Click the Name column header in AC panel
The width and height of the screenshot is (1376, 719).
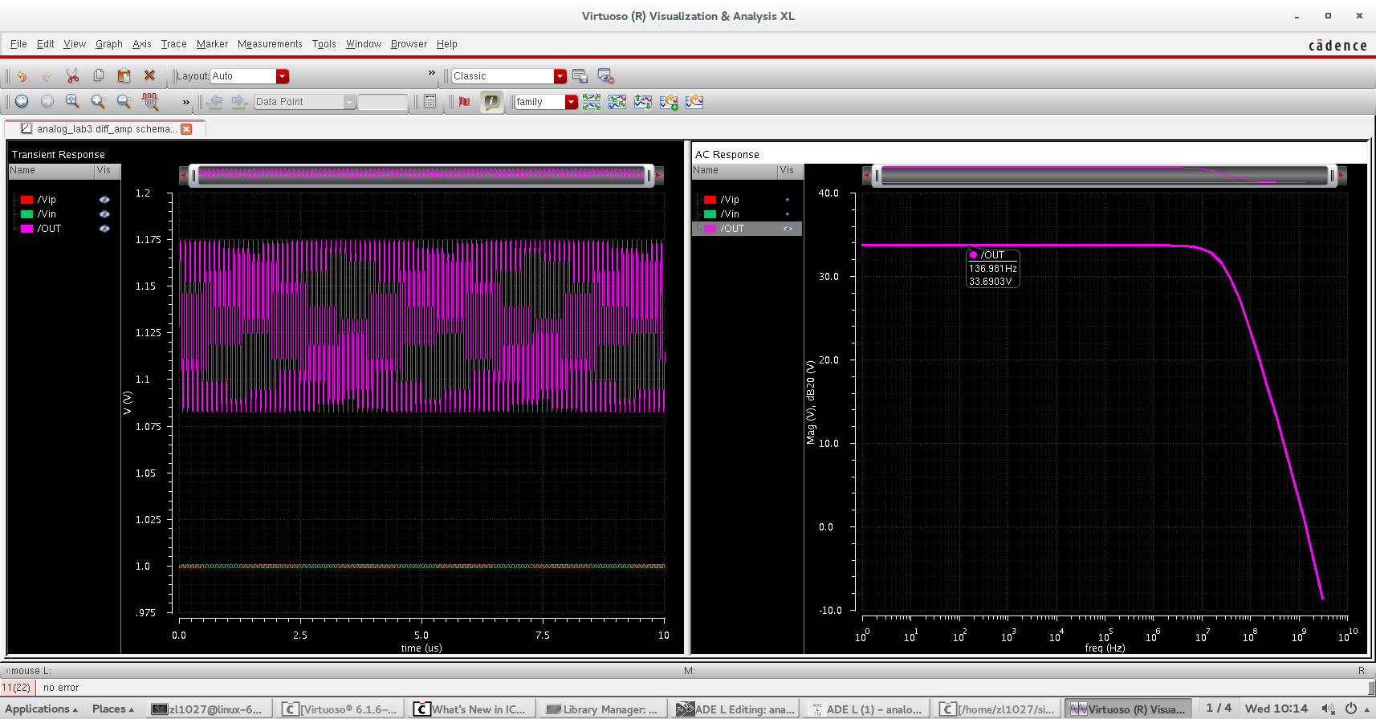pos(735,171)
